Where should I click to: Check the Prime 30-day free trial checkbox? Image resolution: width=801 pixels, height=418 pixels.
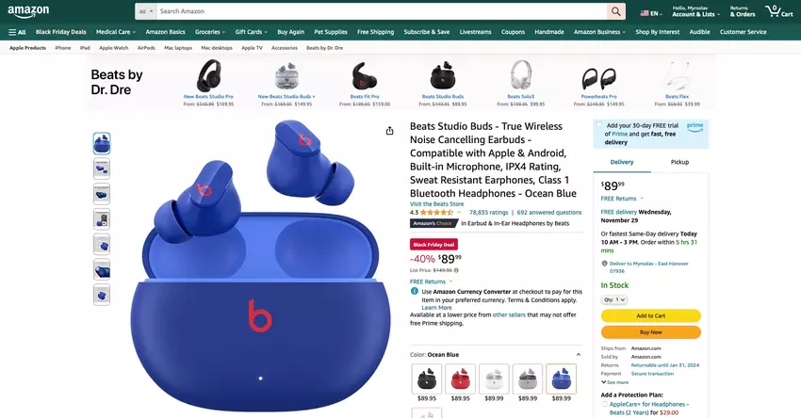coord(599,124)
